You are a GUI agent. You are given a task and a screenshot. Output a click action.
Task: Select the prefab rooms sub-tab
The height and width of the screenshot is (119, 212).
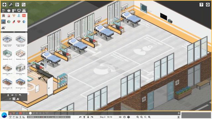(x=24, y=11)
